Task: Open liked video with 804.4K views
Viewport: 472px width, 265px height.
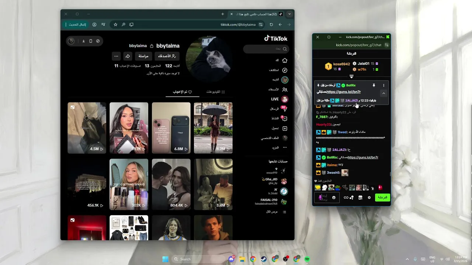Action: point(171,184)
